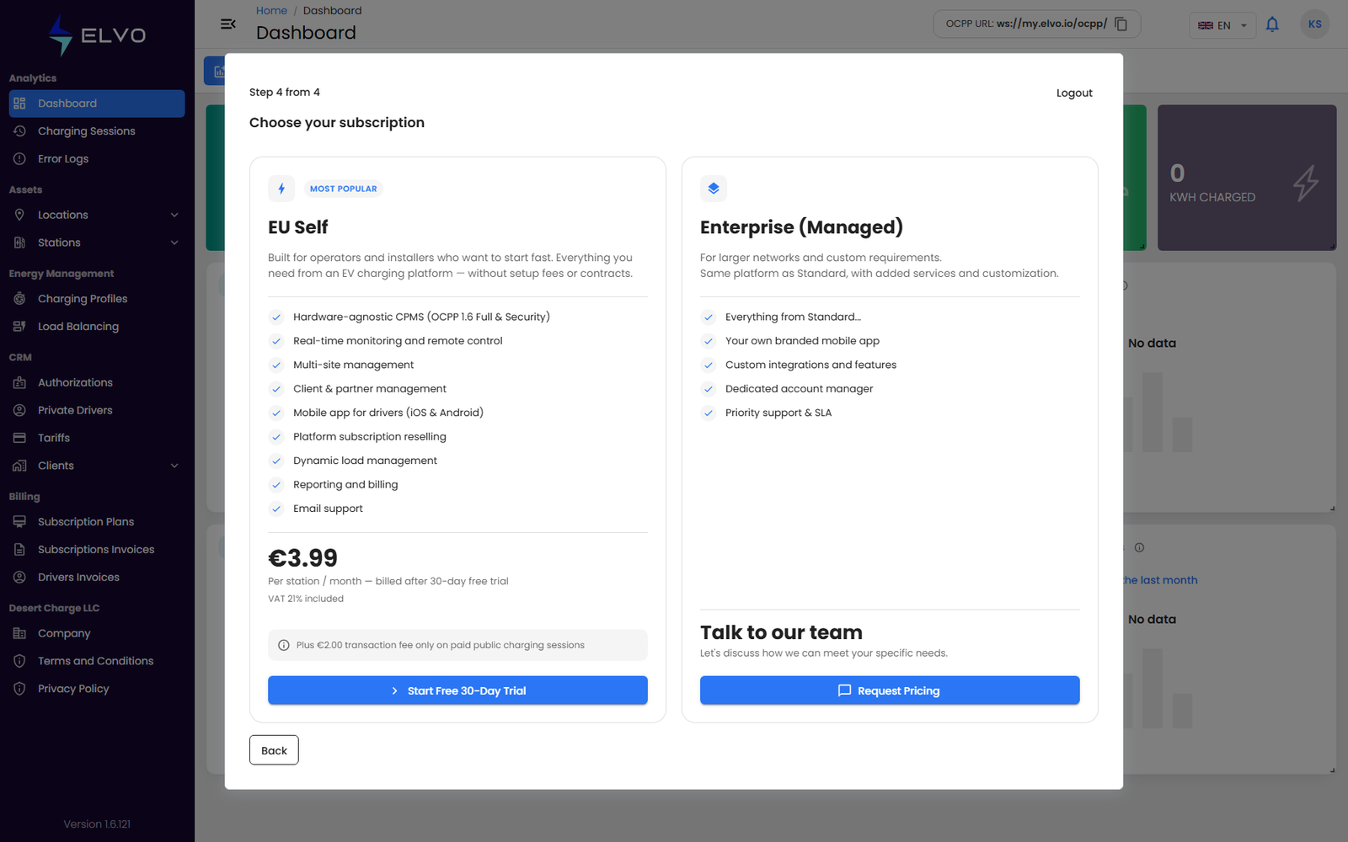The height and width of the screenshot is (842, 1348).
Task: Click the Private Drivers person icon
Action: [19, 410]
